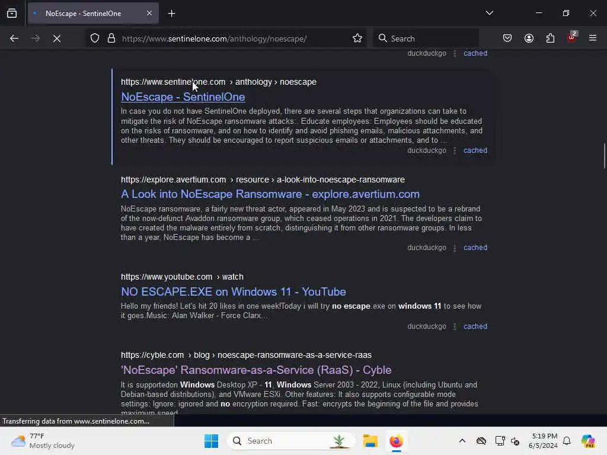
Task: Click duckduckgo label under YouTube result
Action: pos(427,326)
